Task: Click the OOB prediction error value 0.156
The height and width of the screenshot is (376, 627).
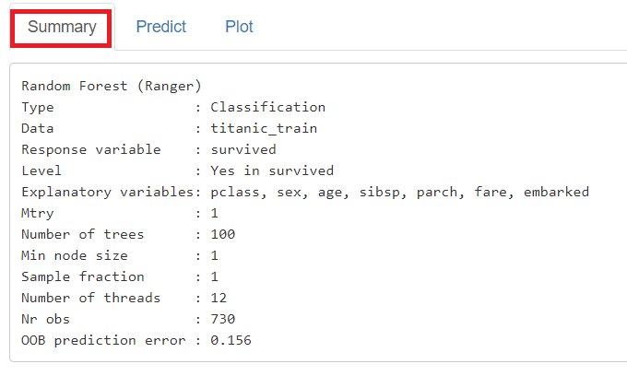Action: coord(231,340)
